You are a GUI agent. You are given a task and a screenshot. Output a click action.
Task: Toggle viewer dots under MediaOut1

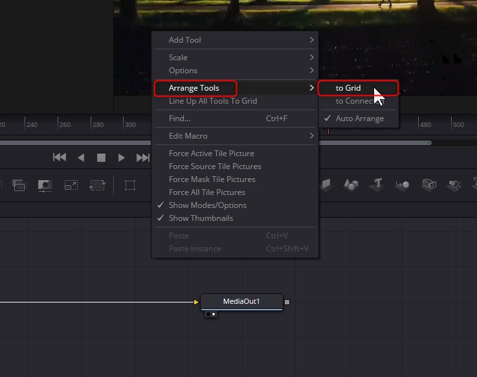pyautogui.click(x=211, y=314)
